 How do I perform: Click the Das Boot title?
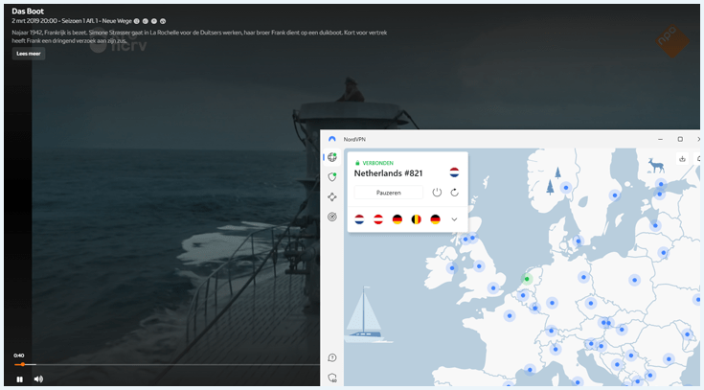pyautogui.click(x=28, y=11)
